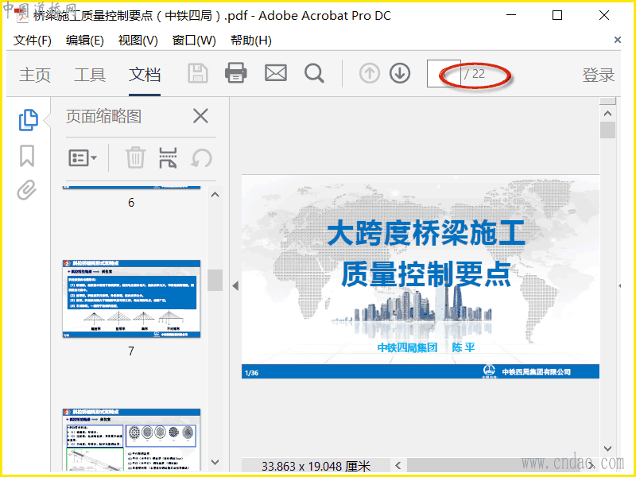Open the 视图(V) menu
Image resolution: width=636 pixels, height=477 pixels.
(x=138, y=41)
